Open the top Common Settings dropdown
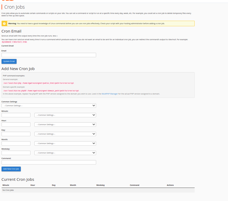This screenshot has height=201, width=228. tap(49, 105)
